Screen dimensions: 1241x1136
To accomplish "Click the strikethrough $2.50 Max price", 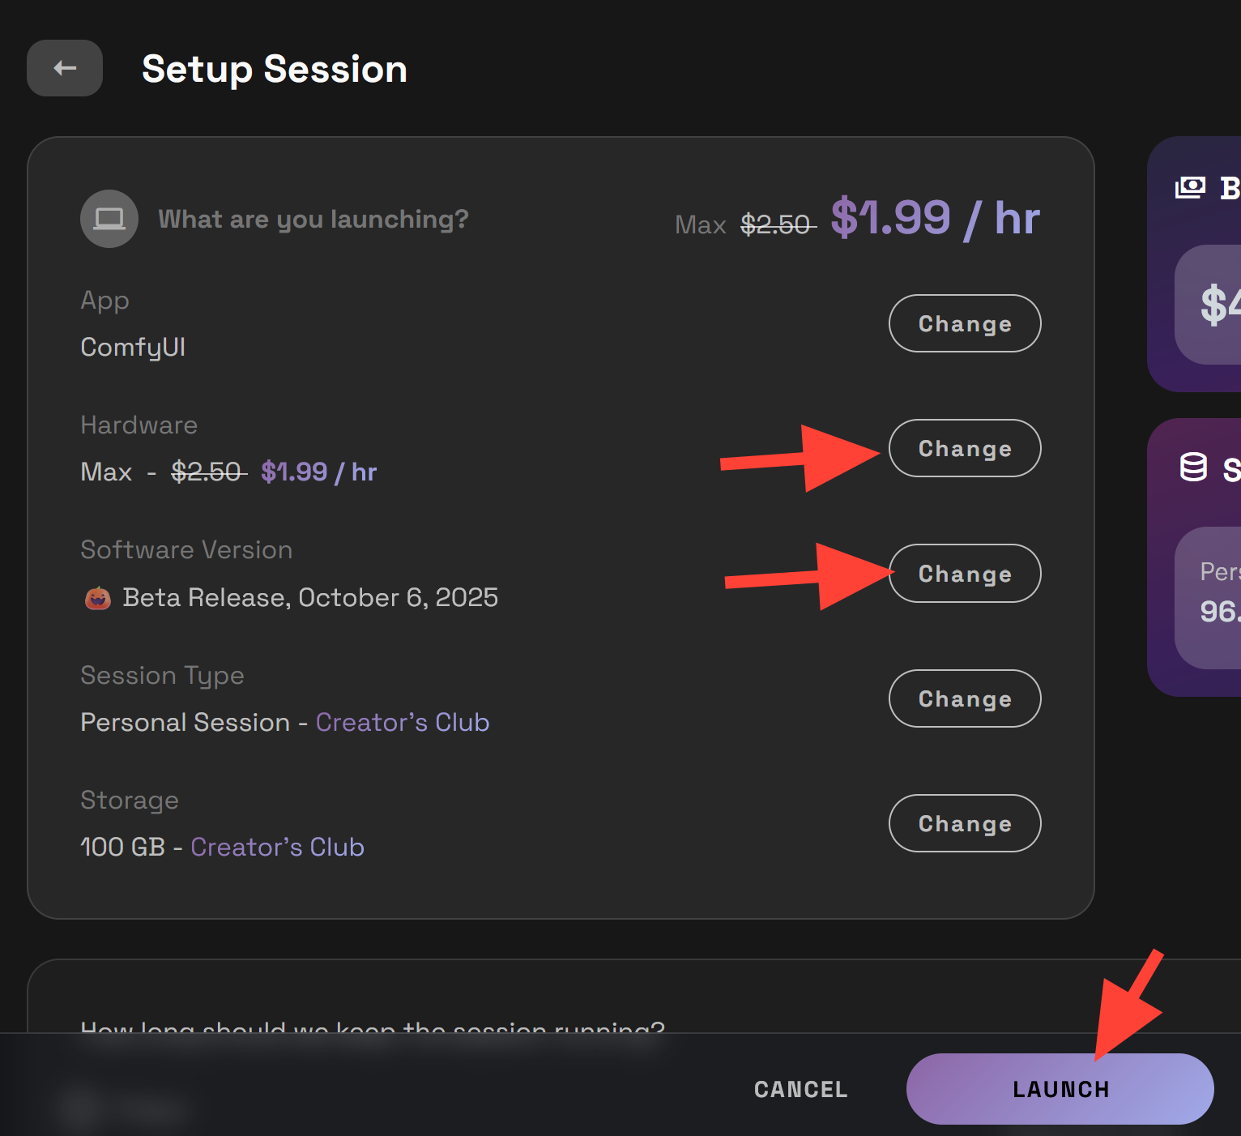I will tap(776, 224).
